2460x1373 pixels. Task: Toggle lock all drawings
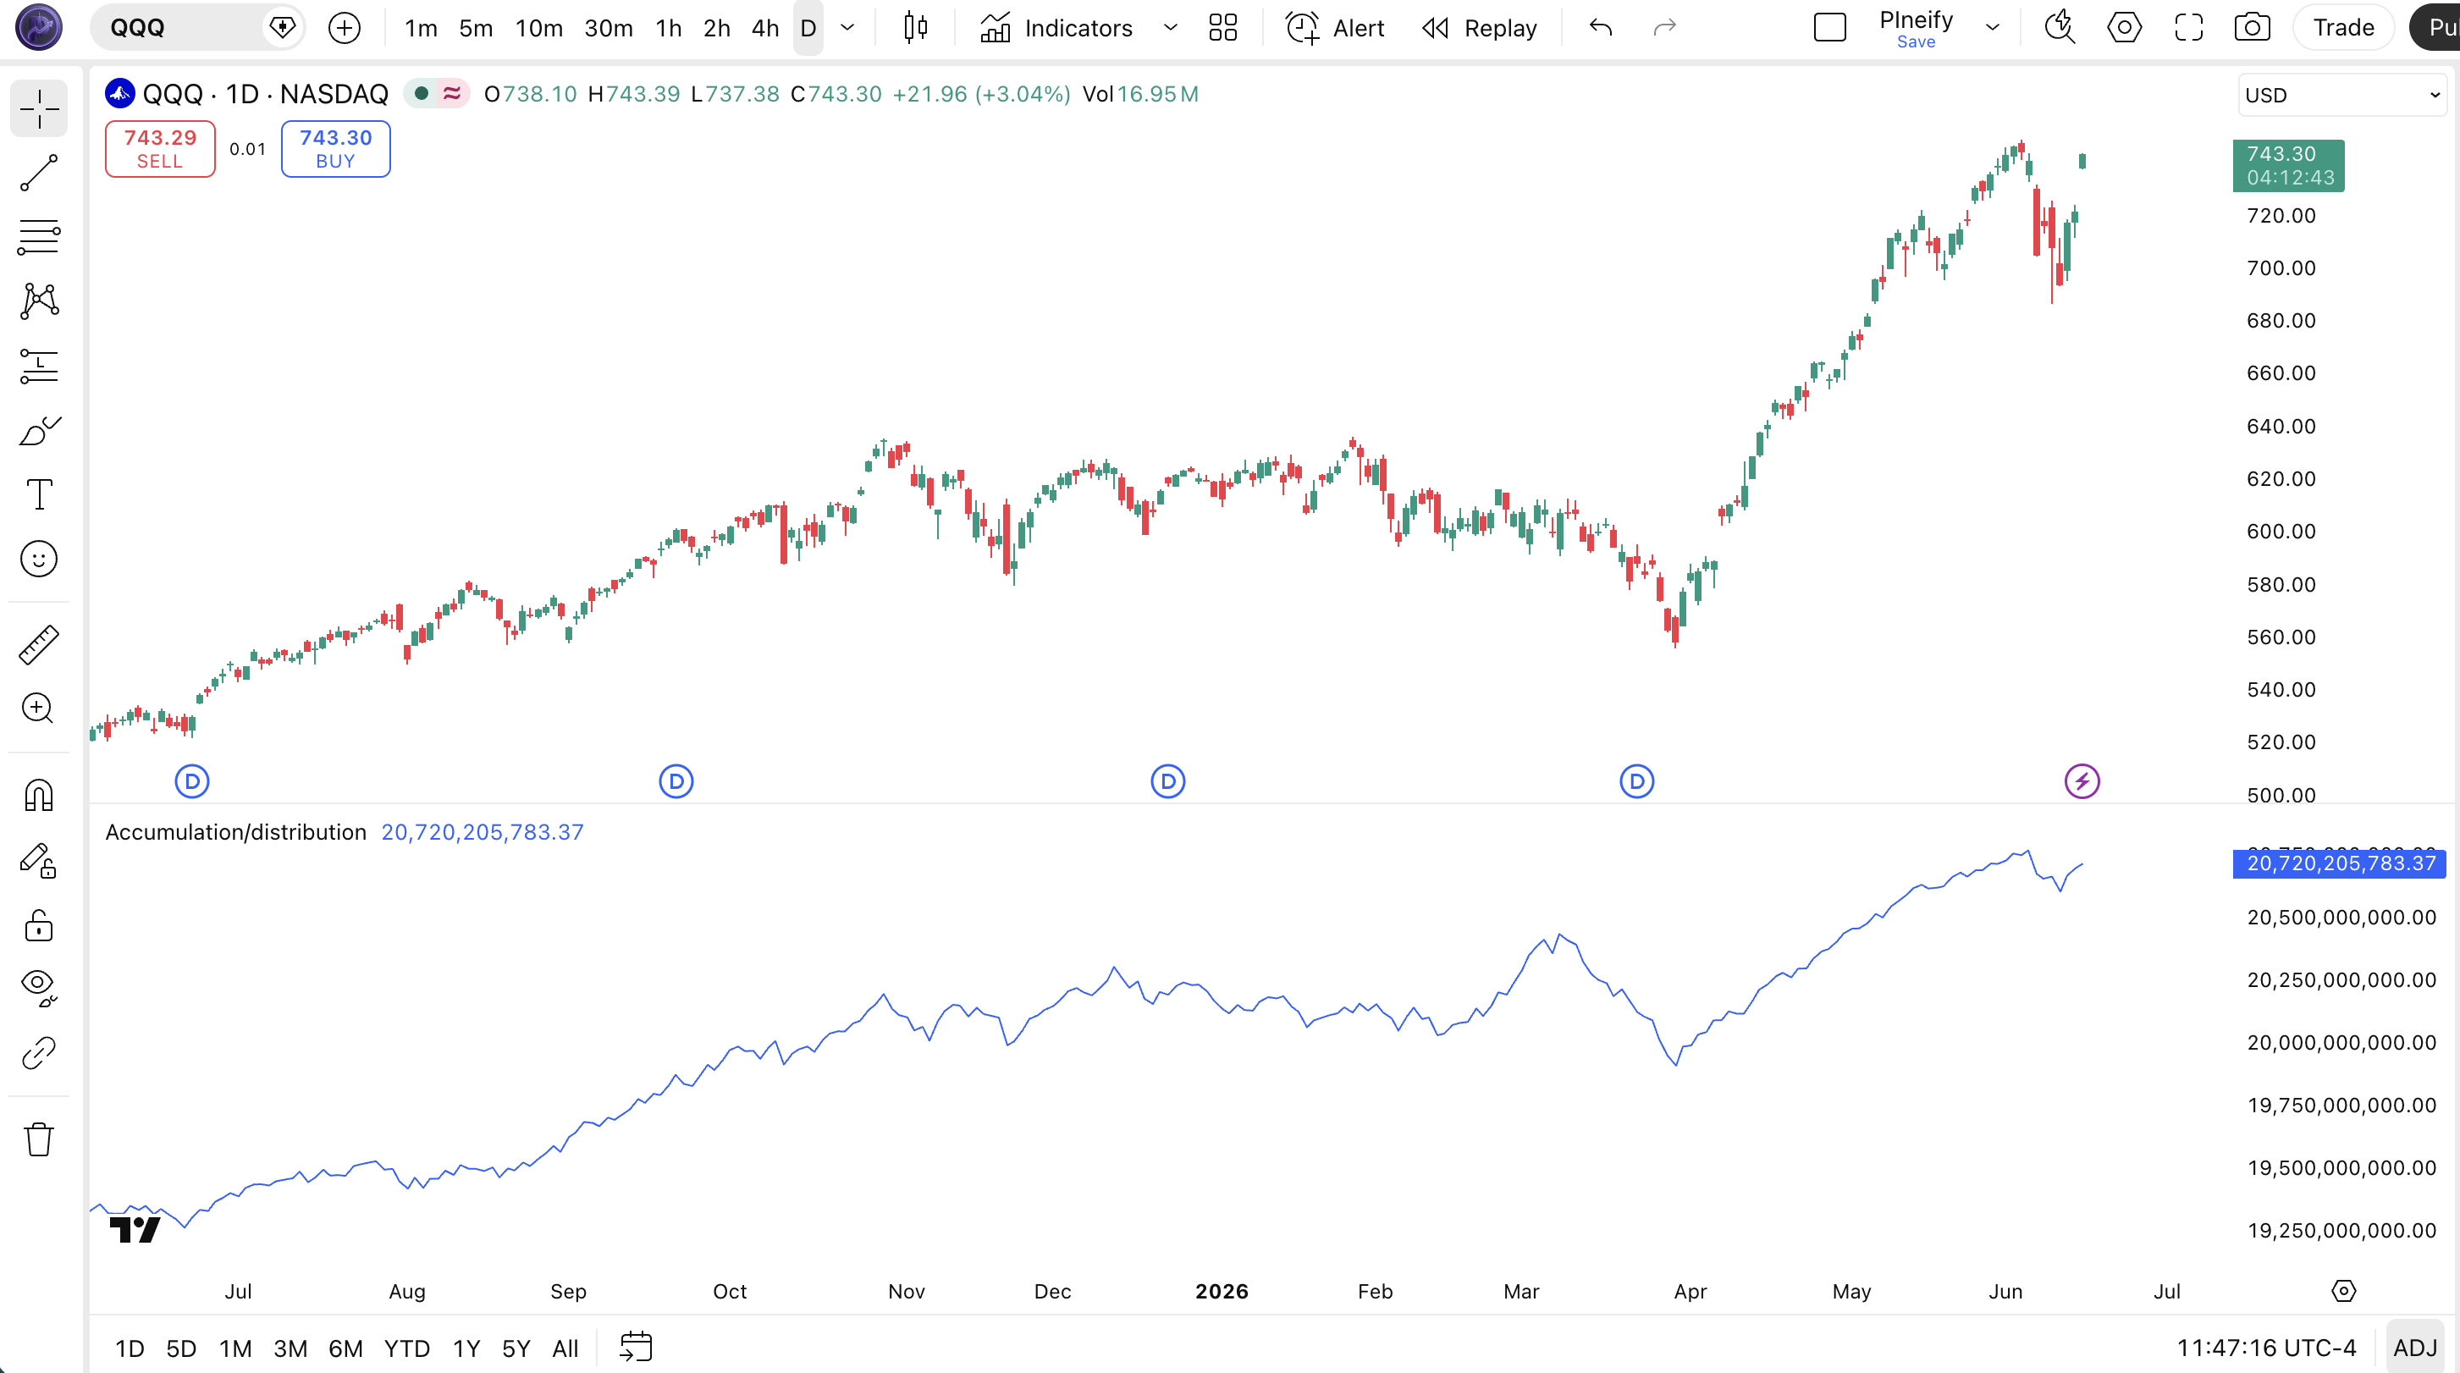pyautogui.click(x=39, y=925)
